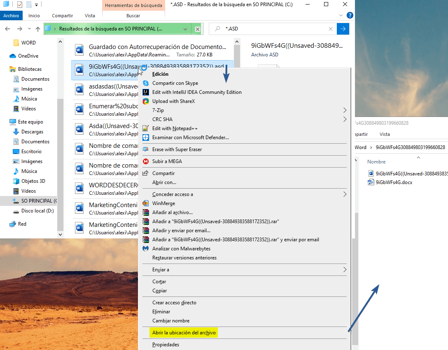This screenshot has height=350, width=448.
Task: Select Edición in the context menu
Action: pyautogui.click(x=160, y=74)
